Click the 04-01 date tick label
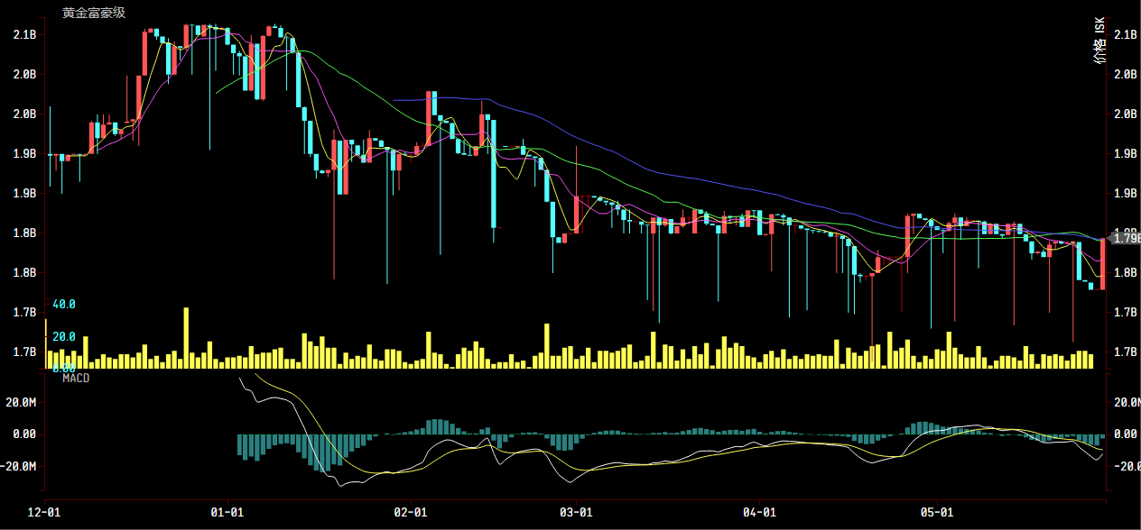This screenshot has width=1141, height=530. [x=759, y=512]
